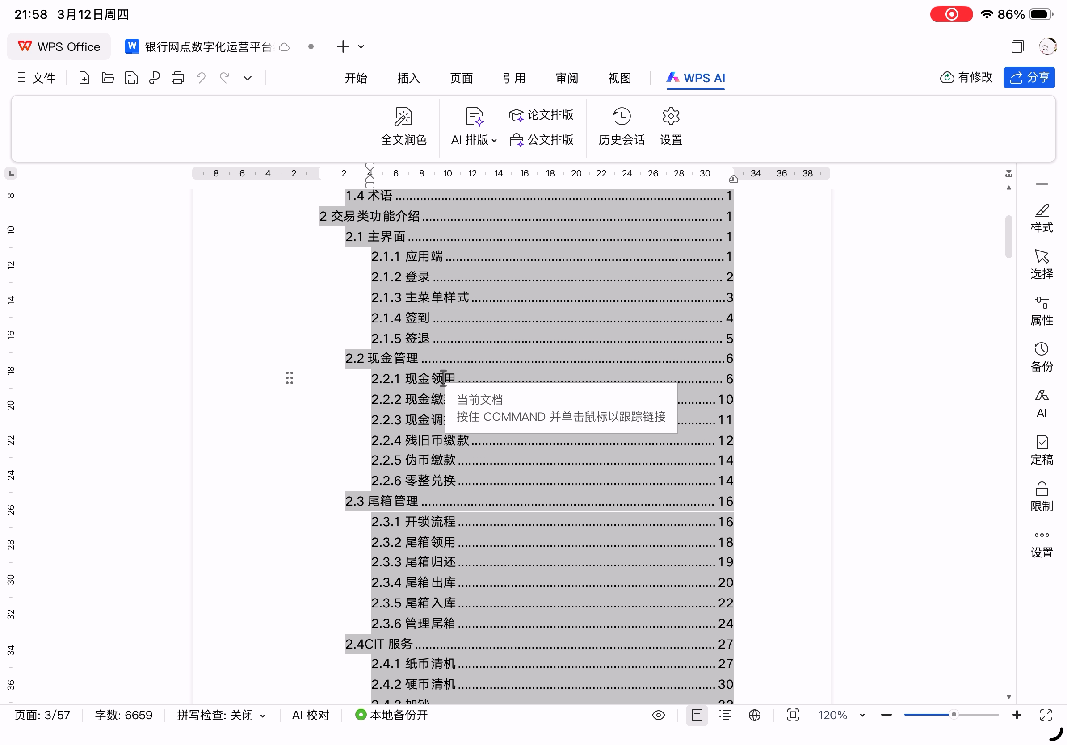
Task: Click the 论文排版 thesis layout icon
Action: click(516, 115)
